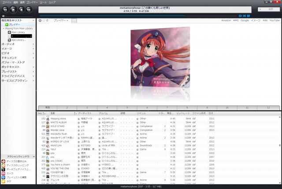Click the portable device sync icon
The height and width of the screenshot is (189, 282).
point(3,169)
